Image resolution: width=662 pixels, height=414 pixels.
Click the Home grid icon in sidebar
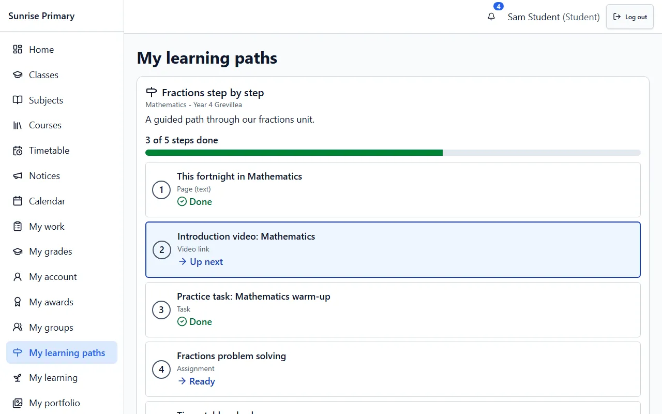(18, 50)
